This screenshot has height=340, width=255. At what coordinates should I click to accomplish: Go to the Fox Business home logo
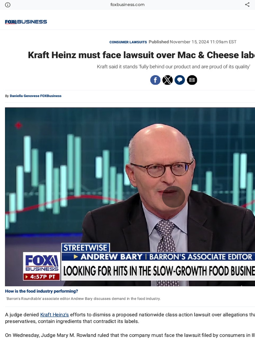(x=26, y=22)
